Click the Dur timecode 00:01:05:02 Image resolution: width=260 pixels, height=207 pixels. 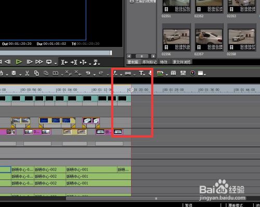pyautogui.click(x=55, y=44)
